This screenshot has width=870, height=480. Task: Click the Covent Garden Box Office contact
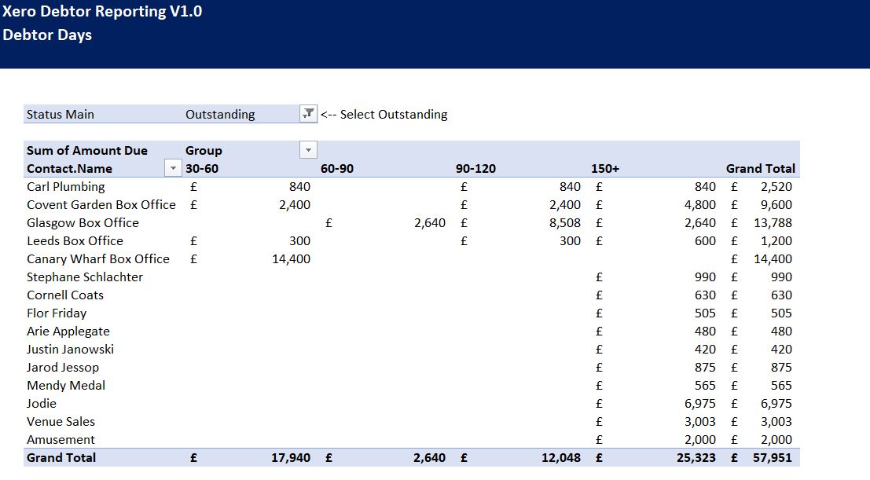(101, 204)
